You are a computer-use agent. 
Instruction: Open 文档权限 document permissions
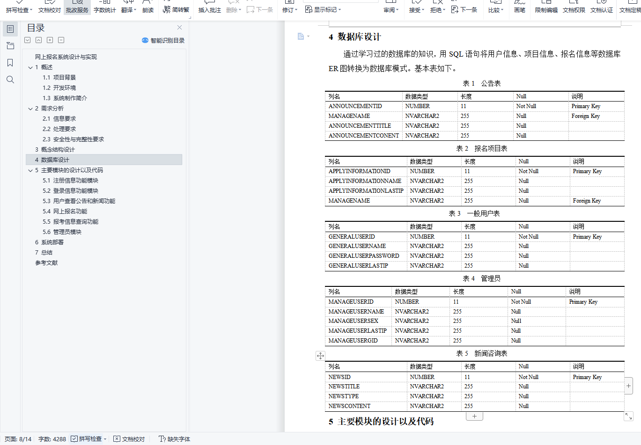574,7
